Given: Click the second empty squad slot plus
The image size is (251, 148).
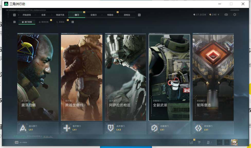Looking at the screenshot, I should pyautogui.click(x=227, y=142).
